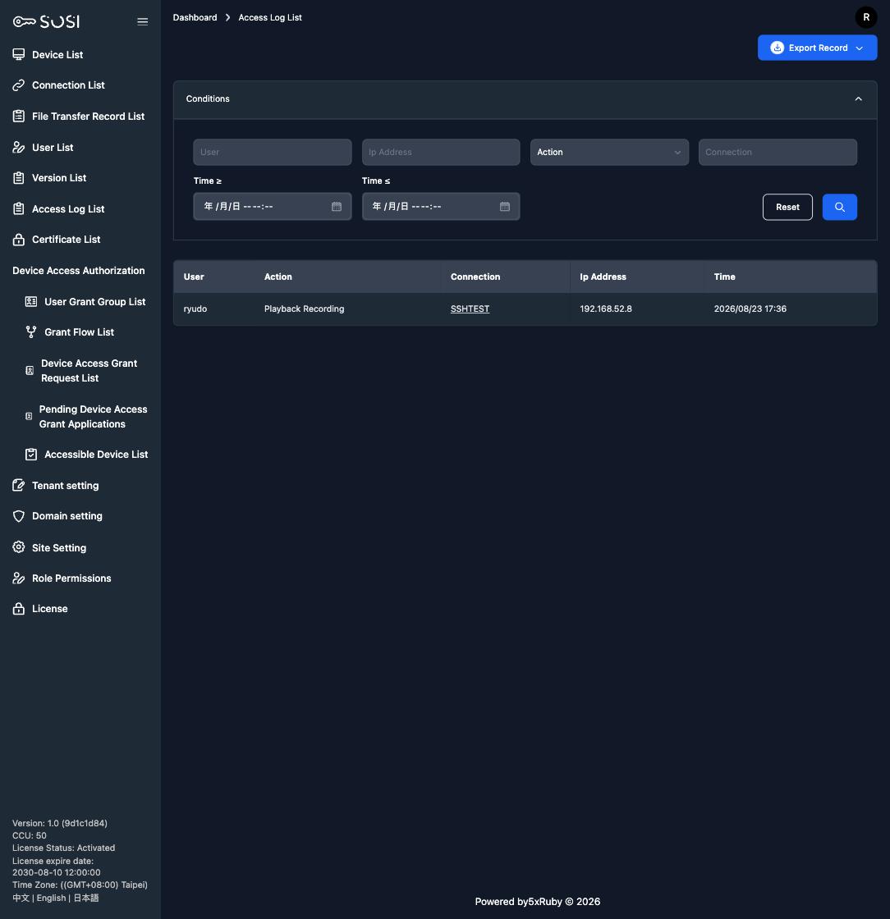This screenshot has width=890, height=919.
Task: Click the Connection List link icon
Action: click(x=19, y=85)
